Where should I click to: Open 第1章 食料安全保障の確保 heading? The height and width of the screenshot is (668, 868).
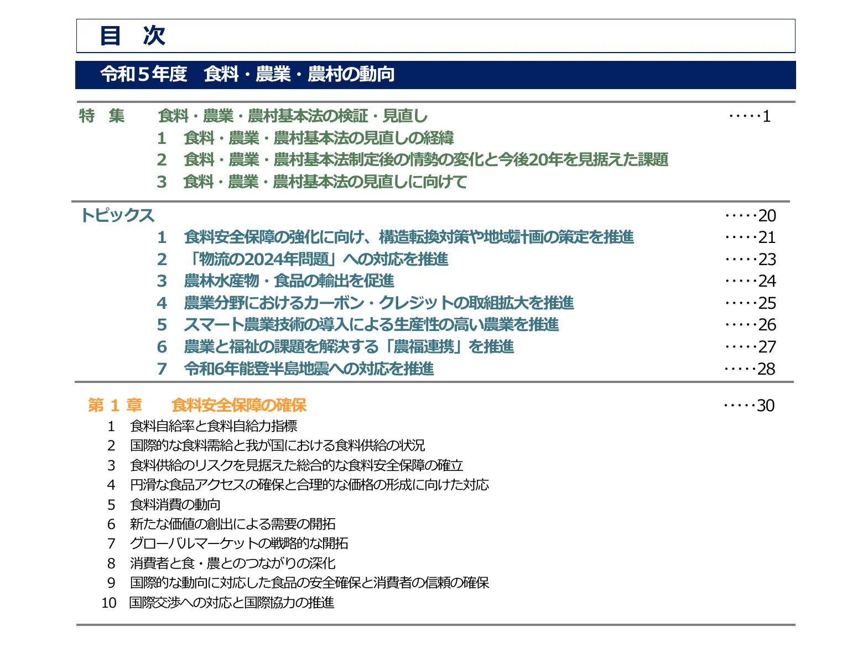[238, 405]
